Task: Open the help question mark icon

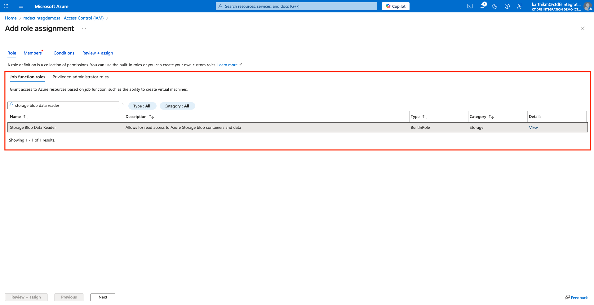Action: 507,6
